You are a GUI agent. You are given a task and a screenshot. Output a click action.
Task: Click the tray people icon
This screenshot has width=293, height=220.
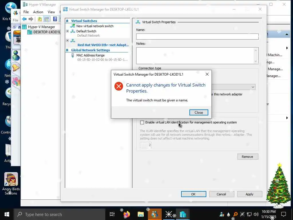[x=222, y=214]
